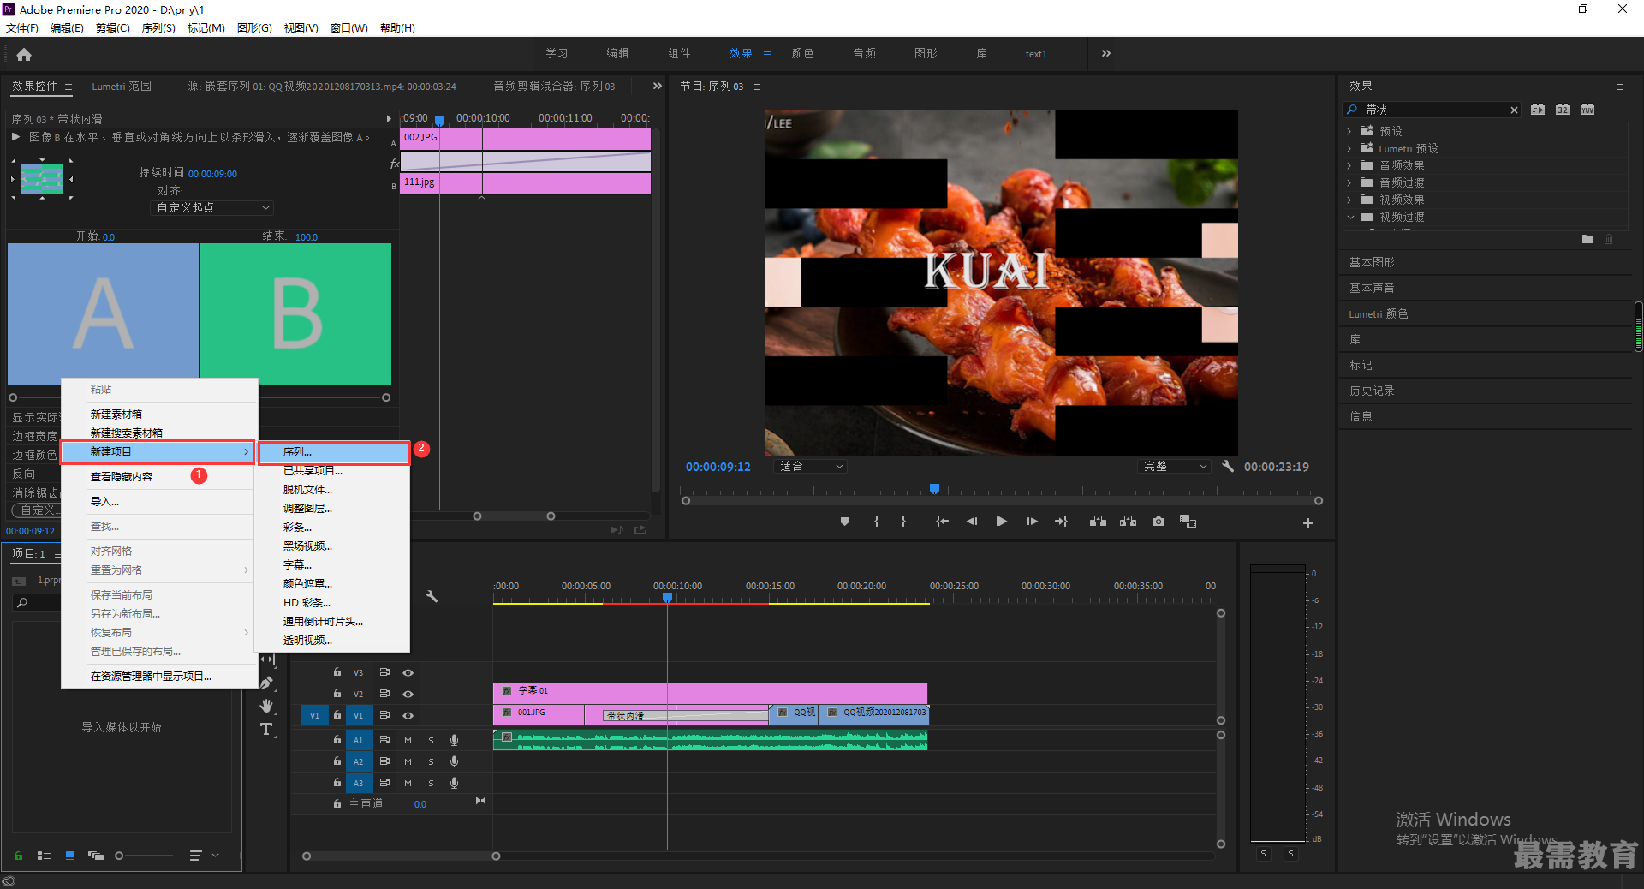Open the Lumetri 范围 tab

click(x=122, y=87)
